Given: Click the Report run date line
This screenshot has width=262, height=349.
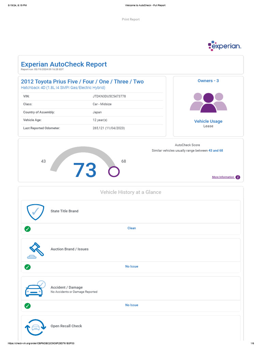Looking at the screenshot, I should (42, 70).
